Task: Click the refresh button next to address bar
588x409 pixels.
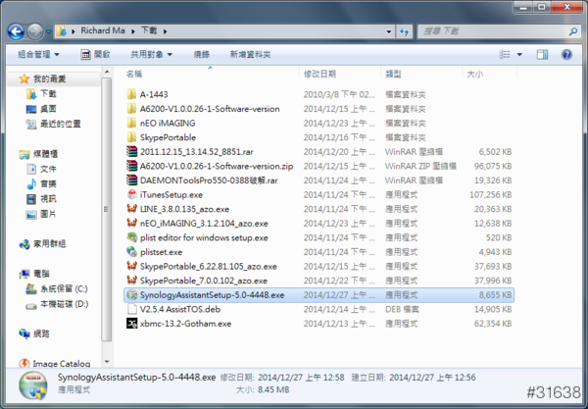Action: pyautogui.click(x=404, y=32)
